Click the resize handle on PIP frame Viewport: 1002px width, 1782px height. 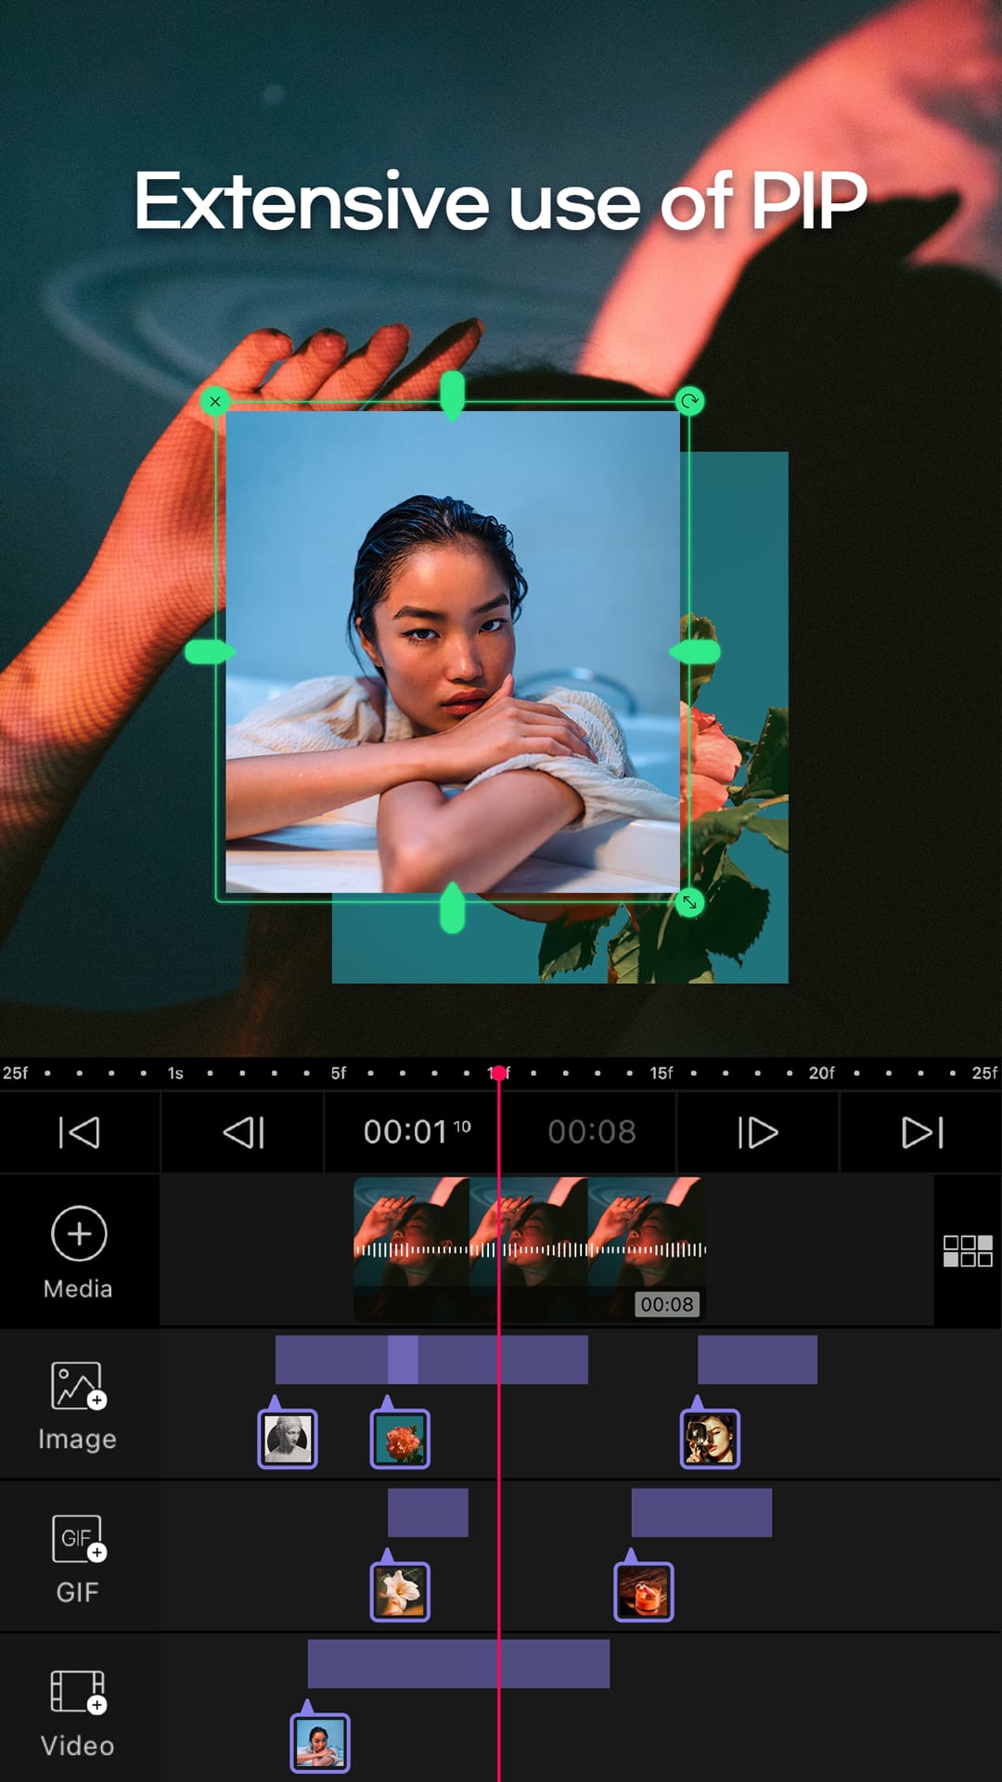point(689,902)
